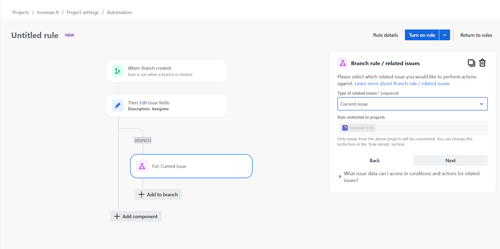Go to Projects in the breadcrumb
The width and height of the screenshot is (500, 249).
point(21,12)
